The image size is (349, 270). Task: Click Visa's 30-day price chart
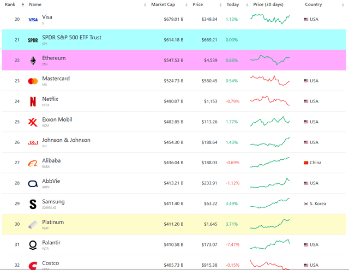tap(270, 19)
